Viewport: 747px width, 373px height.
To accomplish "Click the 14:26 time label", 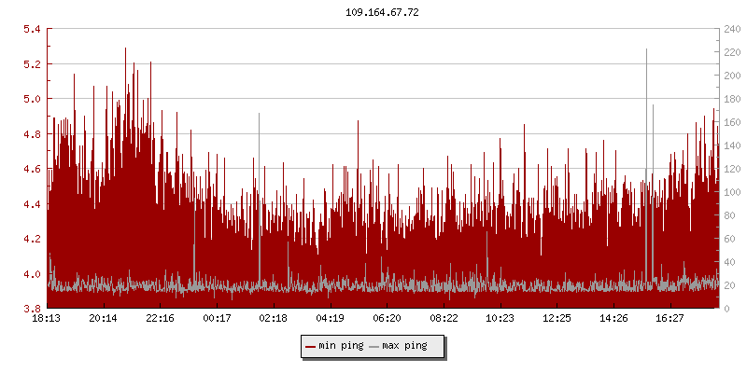I will (x=613, y=319).
